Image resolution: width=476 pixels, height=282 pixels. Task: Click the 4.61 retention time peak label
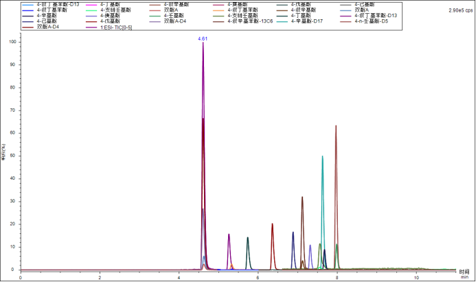pyautogui.click(x=203, y=39)
